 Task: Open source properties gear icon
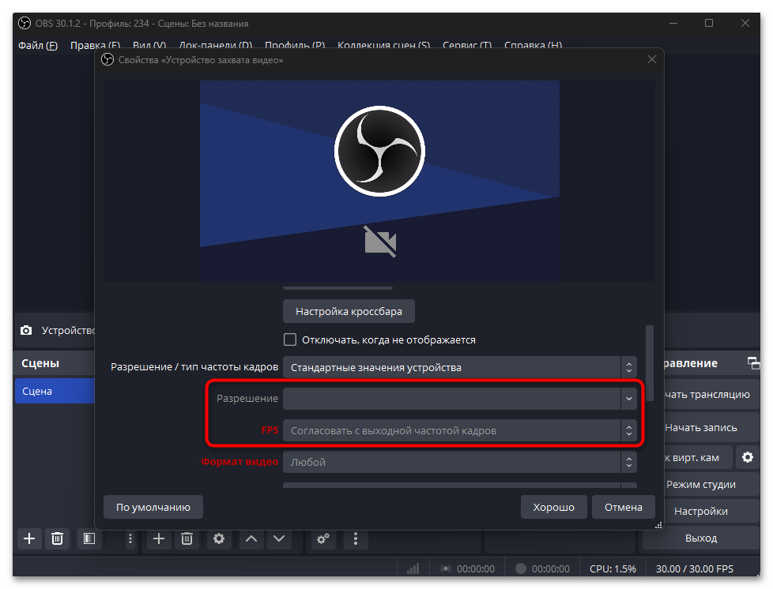click(219, 538)
